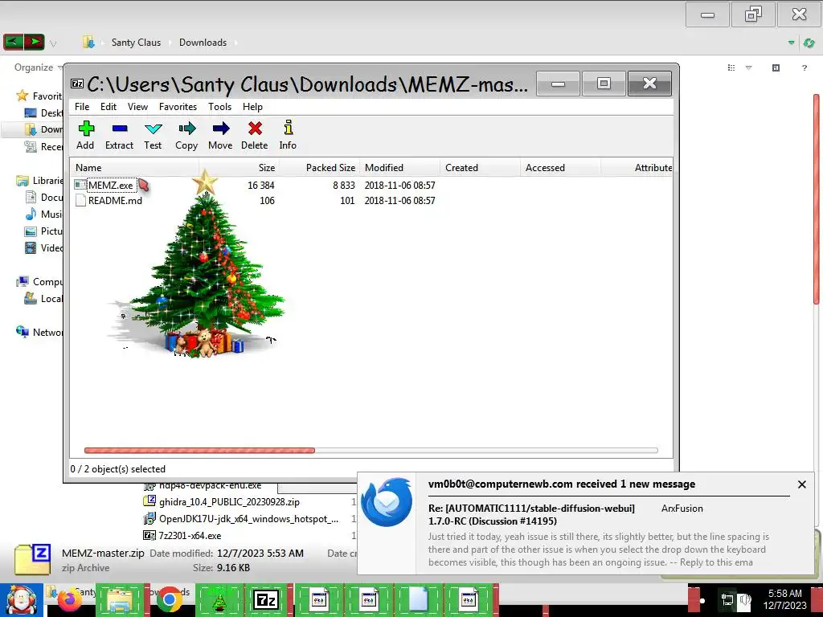This screenshot has height=617, width=823.
Task: Click the Extract toolbar icon in 7-Zip
Action: tap(119, 136)
